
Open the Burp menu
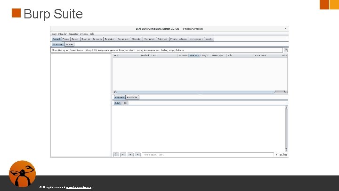click(x=54, y=34)
